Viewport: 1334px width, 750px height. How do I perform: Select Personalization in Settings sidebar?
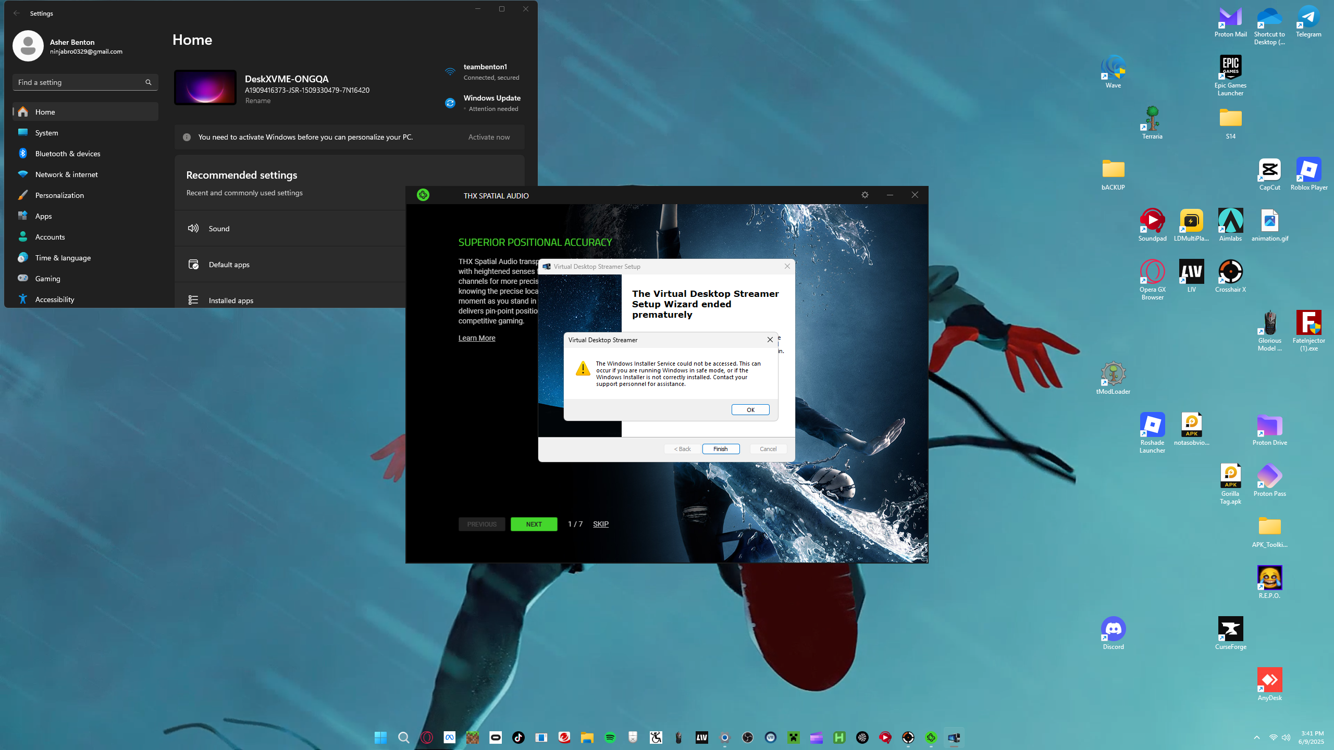(x=59, y=195)
